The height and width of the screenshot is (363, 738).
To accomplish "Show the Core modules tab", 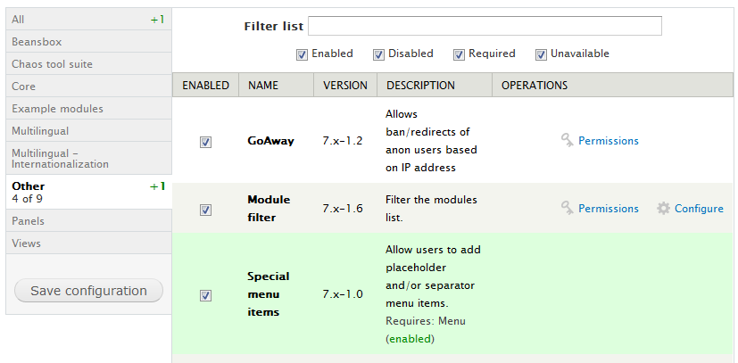I will point(87,86).
